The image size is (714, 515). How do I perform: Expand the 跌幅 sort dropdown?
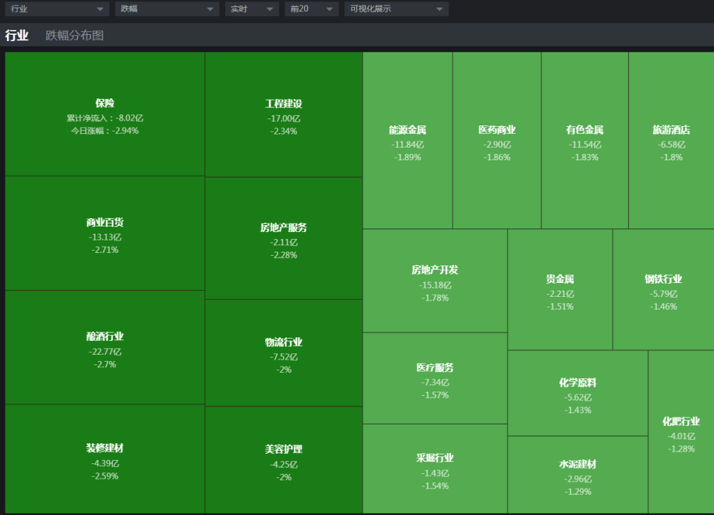[167, 9]
